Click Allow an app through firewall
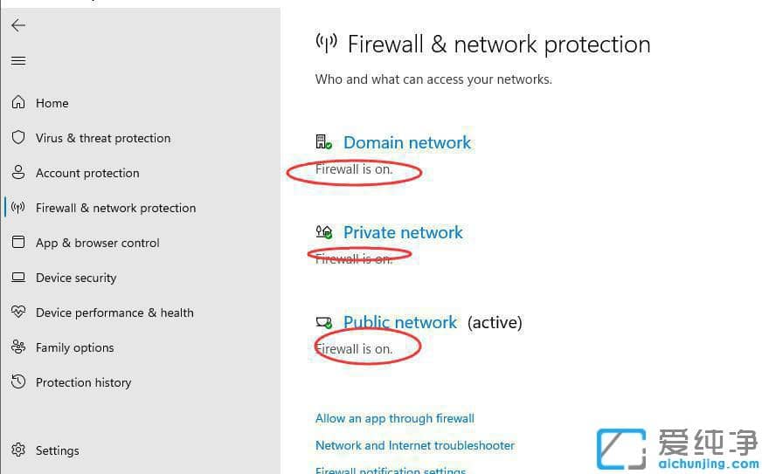 [x=394, y=418]
